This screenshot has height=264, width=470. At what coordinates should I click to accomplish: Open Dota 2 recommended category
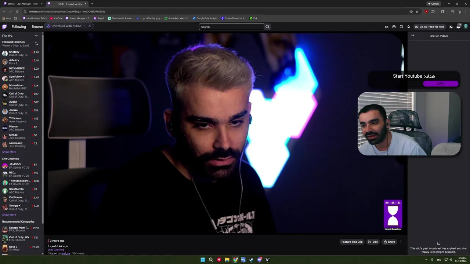21,248
